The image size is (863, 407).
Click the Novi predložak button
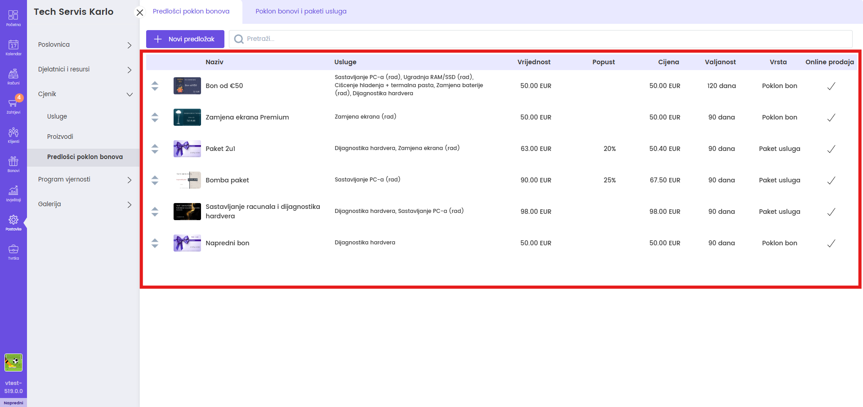point(185,39)
